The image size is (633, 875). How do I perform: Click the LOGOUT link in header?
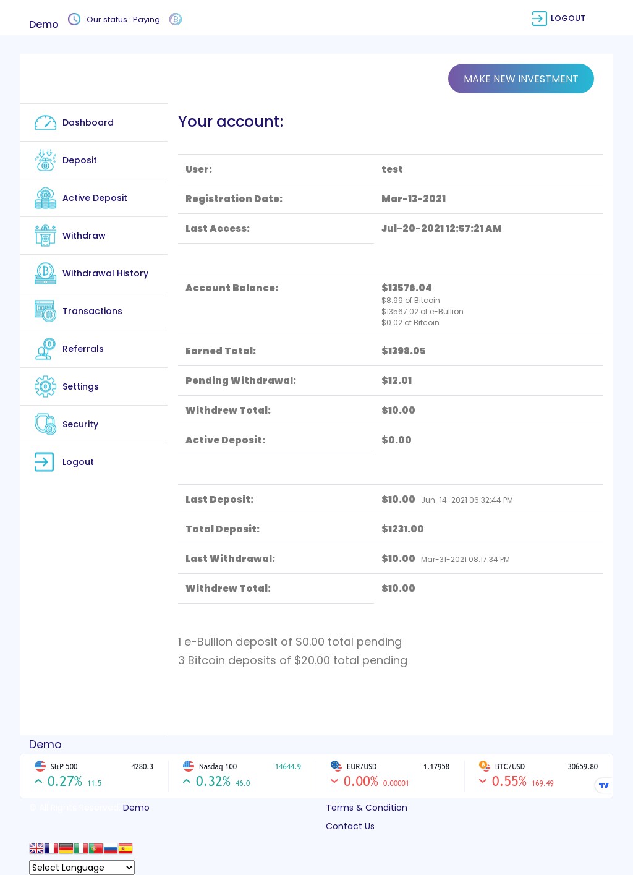559,19
